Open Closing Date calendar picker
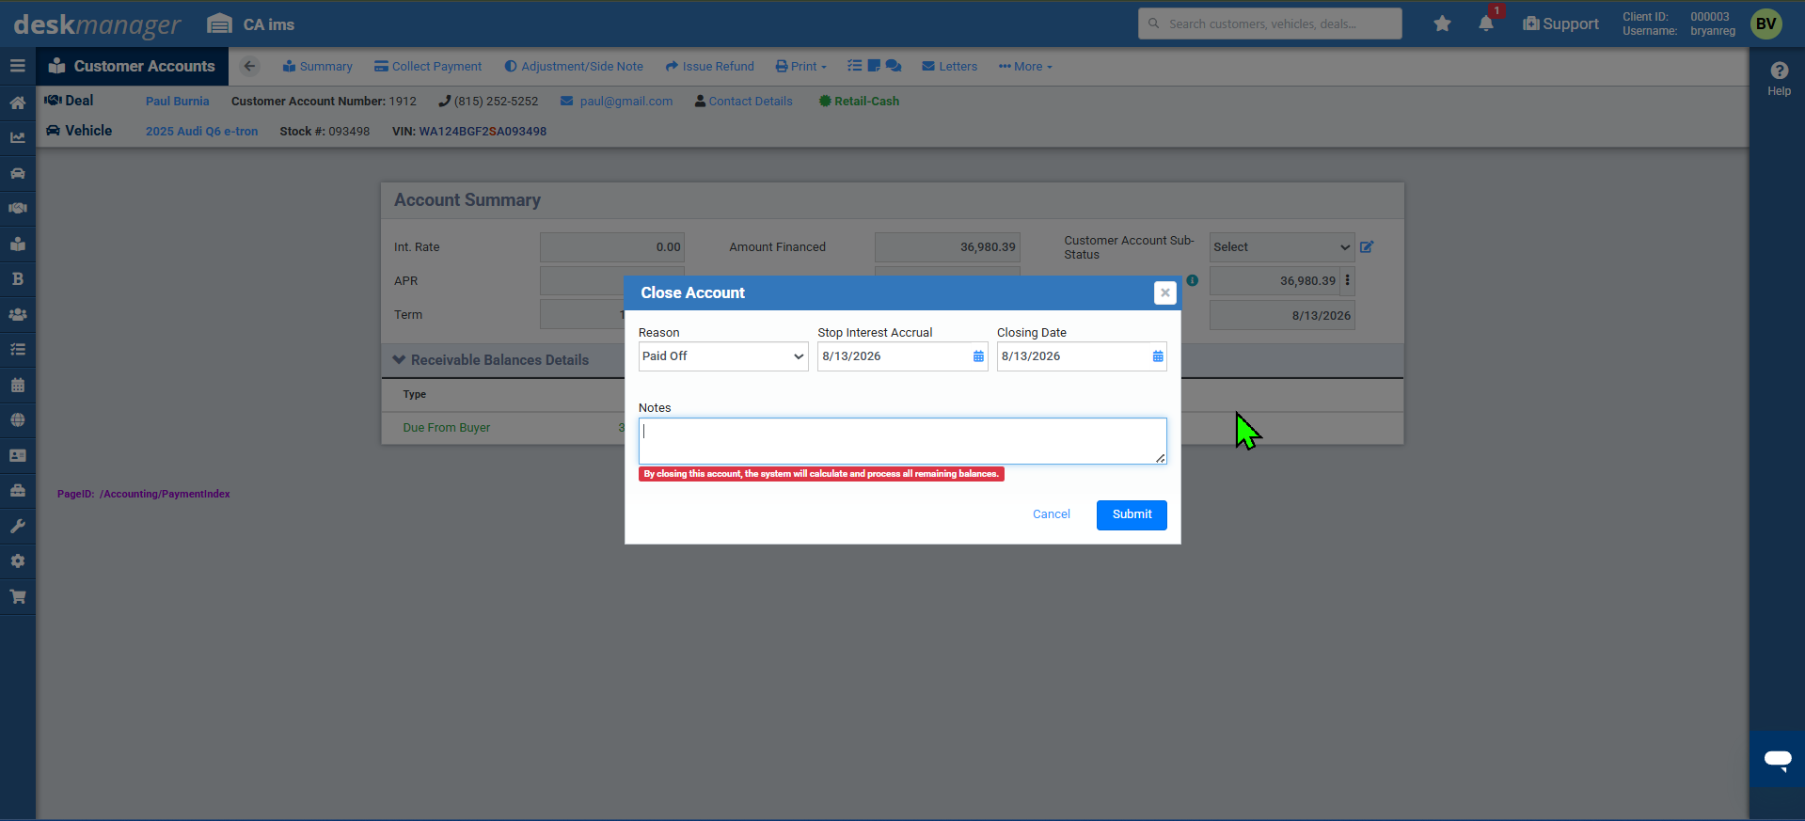Image resolution: width=1805 pixels, height=821 pixels. pos(1158,356)
